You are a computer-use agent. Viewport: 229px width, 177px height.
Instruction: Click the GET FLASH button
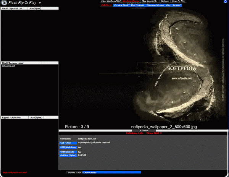point(68,143)
